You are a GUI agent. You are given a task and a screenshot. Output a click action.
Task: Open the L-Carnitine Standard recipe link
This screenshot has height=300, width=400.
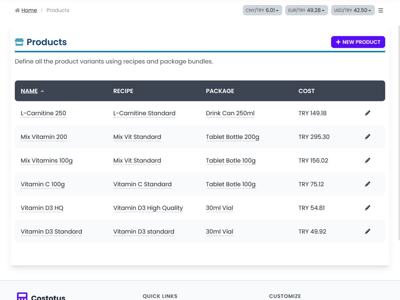tap(144, 113)
